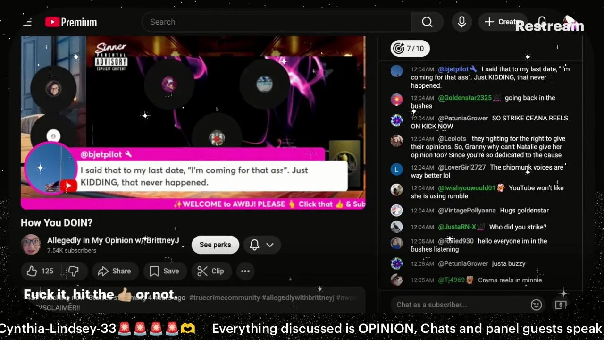The height and width of the screenshot is (340, 604).
Task: Create a Clip with scissors icon
Action: point(210,271)
